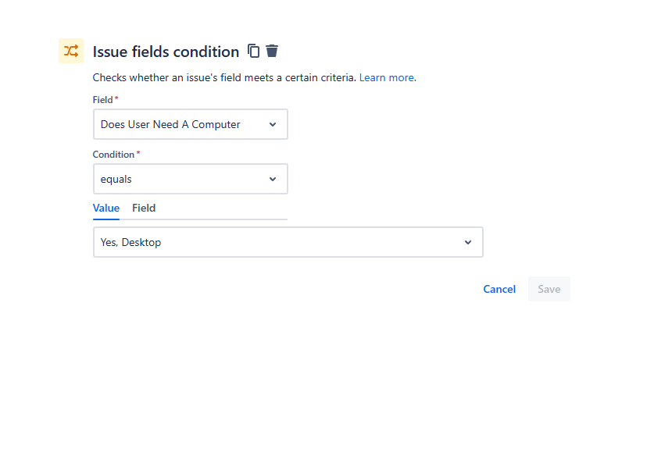
Task: Click the Field required label
Action: pos(102,100)
